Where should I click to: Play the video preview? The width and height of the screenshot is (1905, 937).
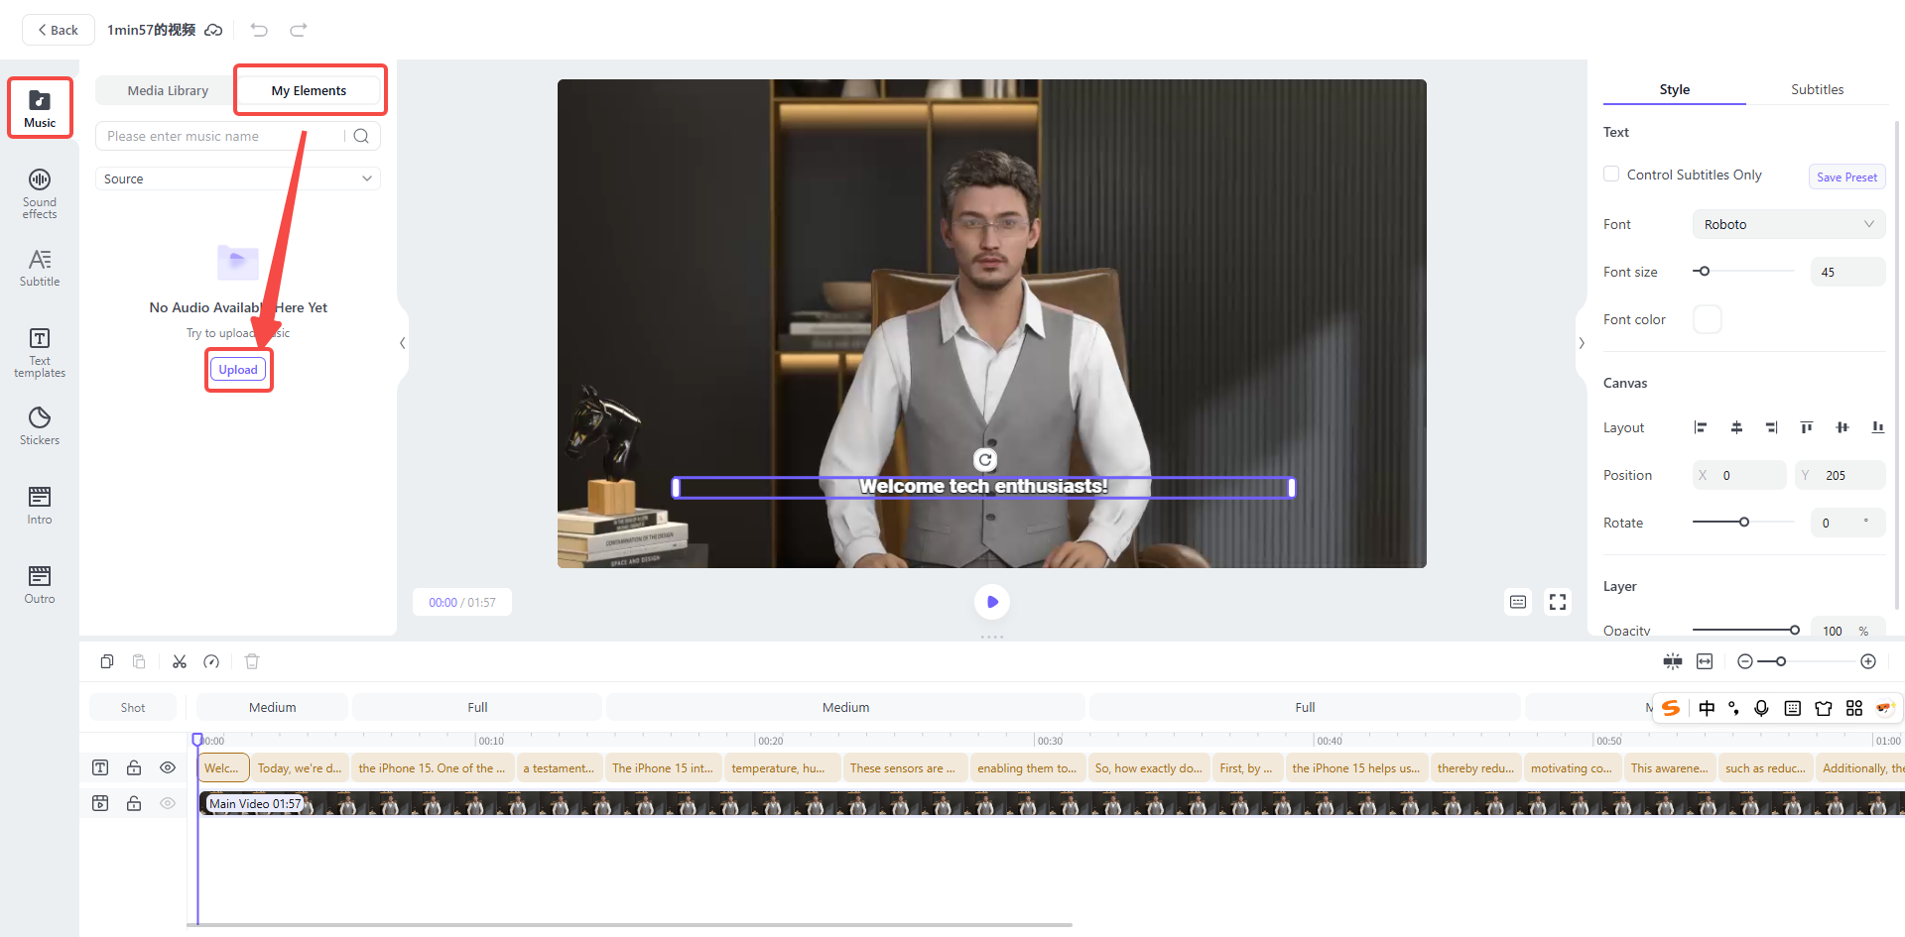[992, 602]
